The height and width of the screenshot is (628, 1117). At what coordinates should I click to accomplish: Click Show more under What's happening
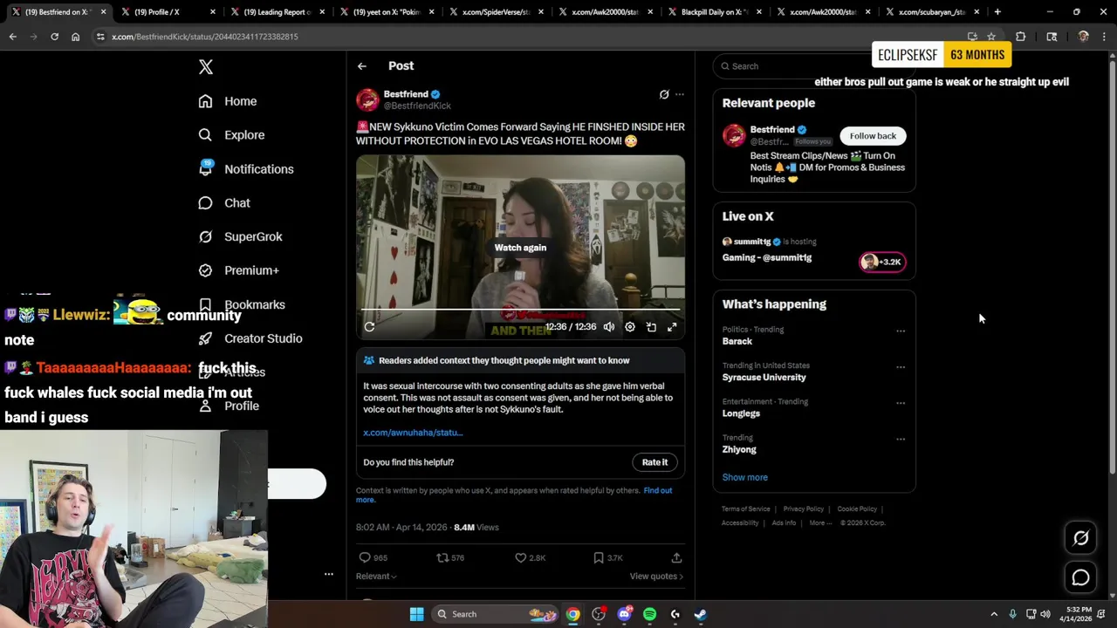click(x=745, y=478)
